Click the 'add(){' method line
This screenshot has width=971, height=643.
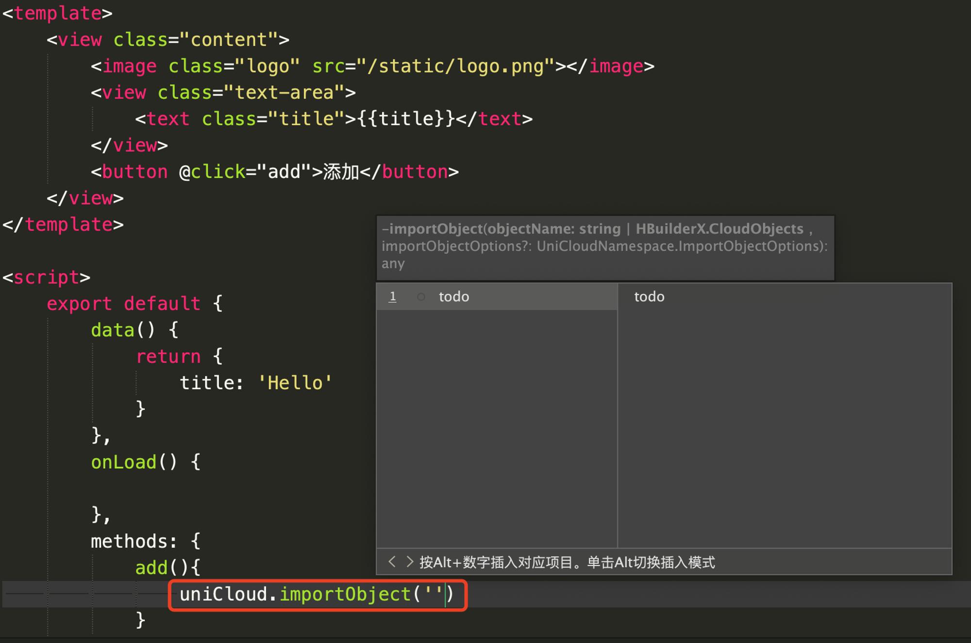coord(167,568)
